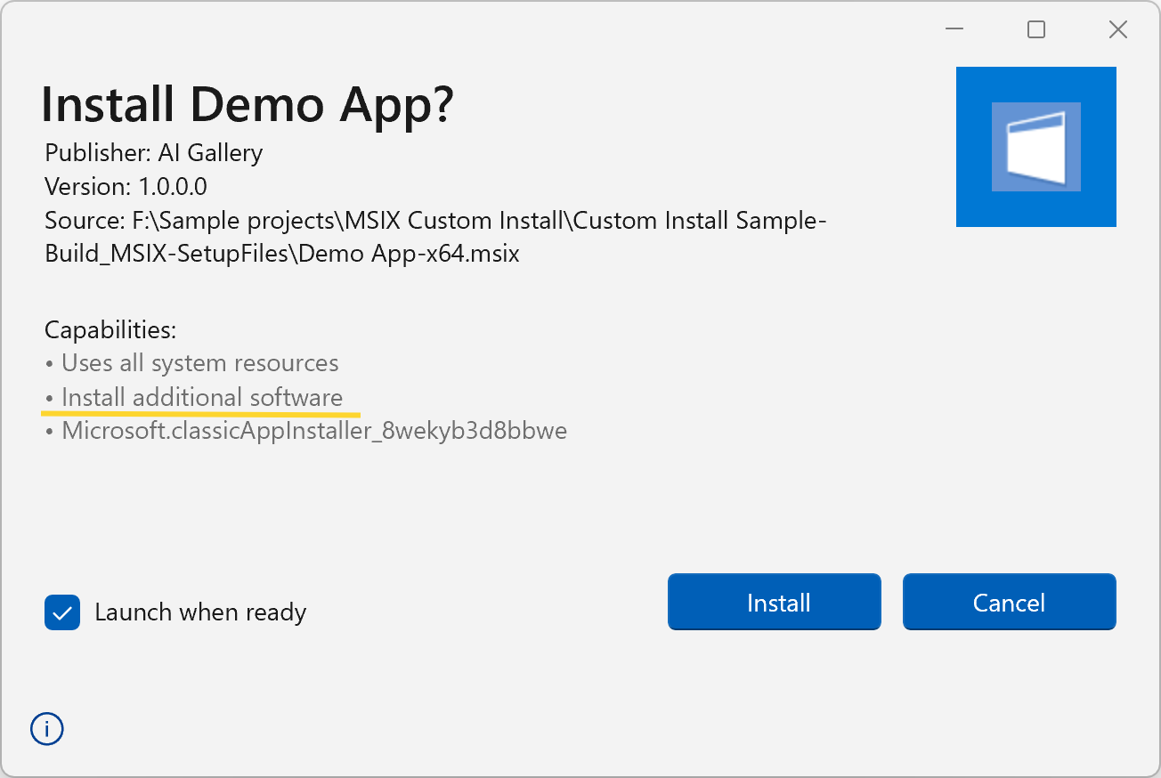
Task: Uncheck the Launch when ready checkbox
Action: (x=62, y=612)
